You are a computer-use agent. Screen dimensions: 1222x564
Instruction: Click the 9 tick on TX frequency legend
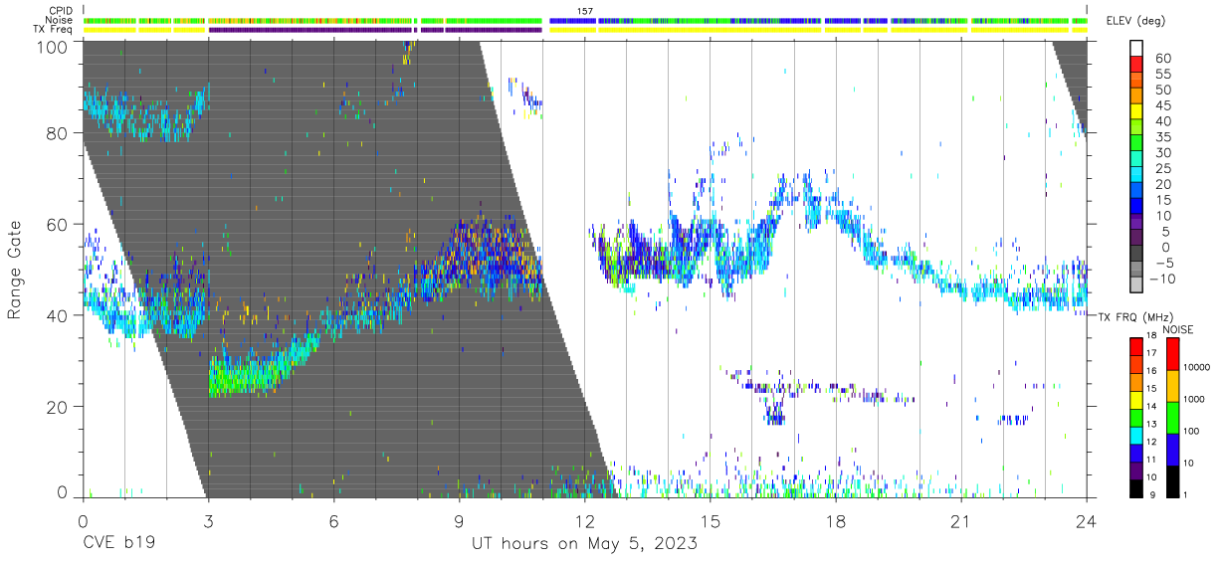(1152, 494)
